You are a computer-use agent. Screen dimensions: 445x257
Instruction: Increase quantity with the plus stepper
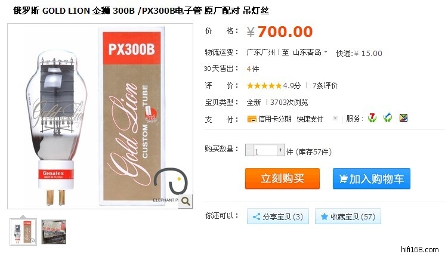pos(281,150)
